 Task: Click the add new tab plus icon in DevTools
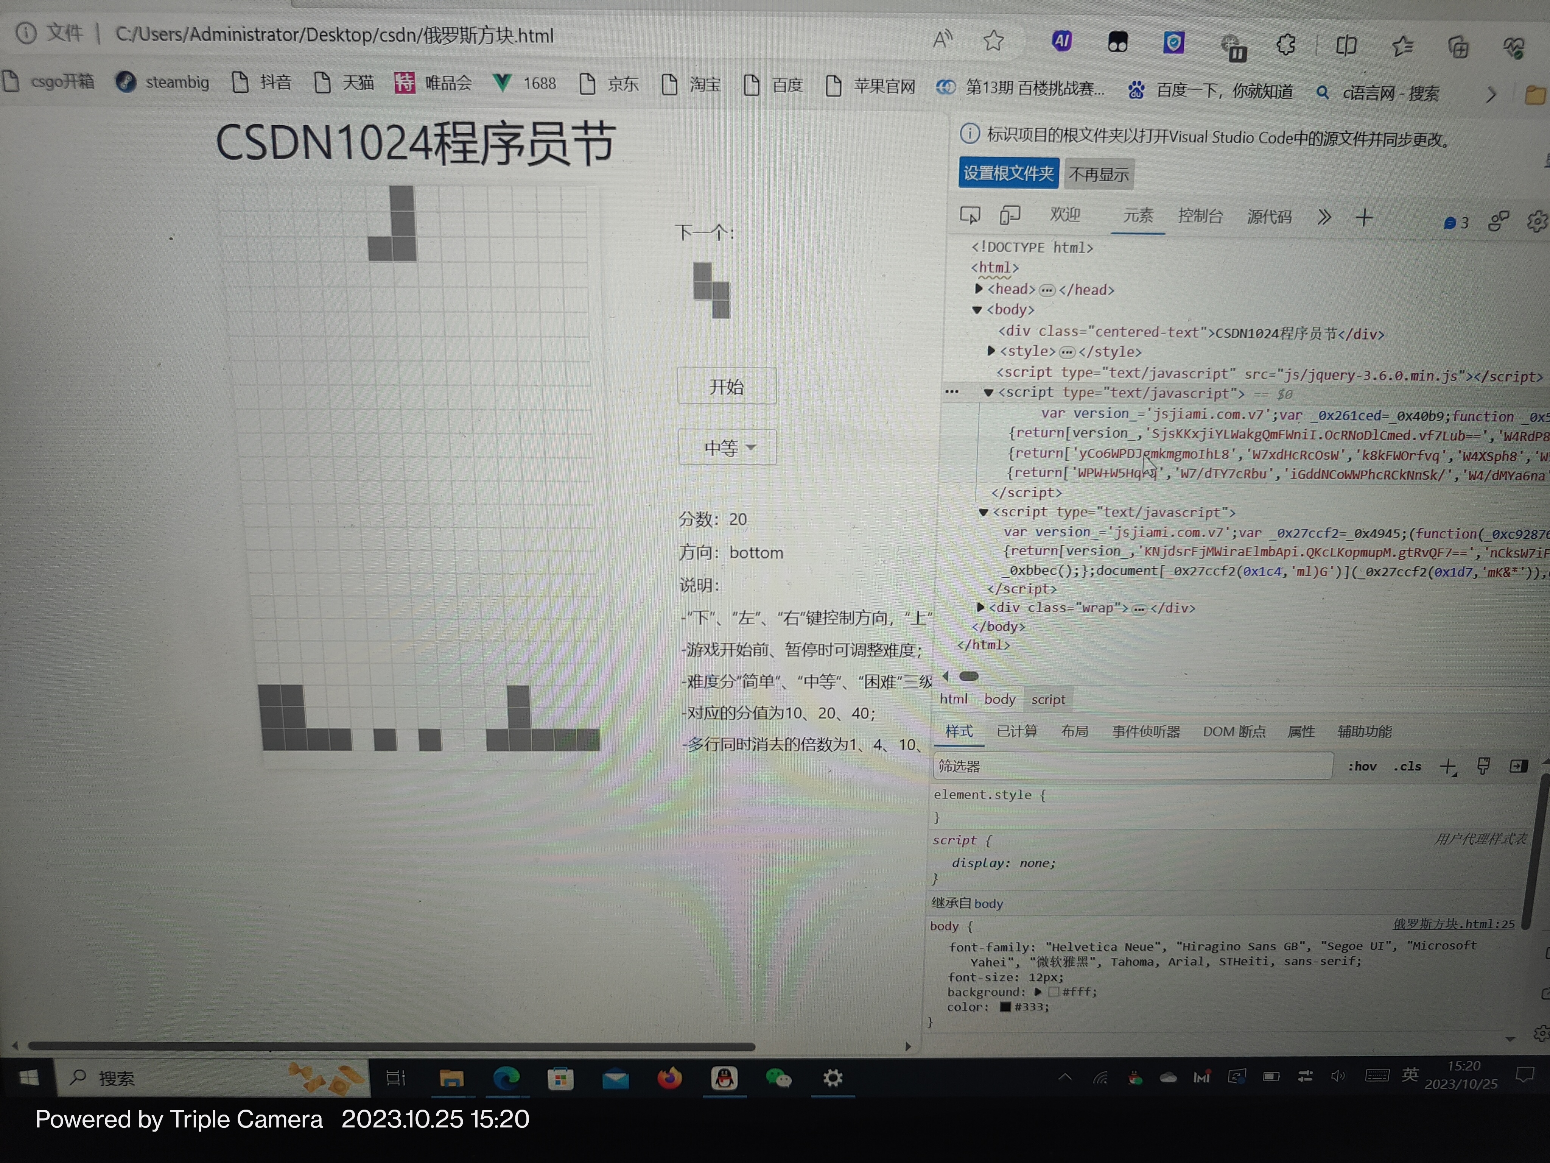pyautogui.click(x=1363, y=218)
